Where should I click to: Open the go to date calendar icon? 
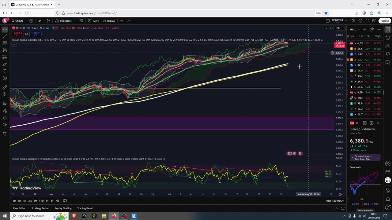(x=65, y=201)
